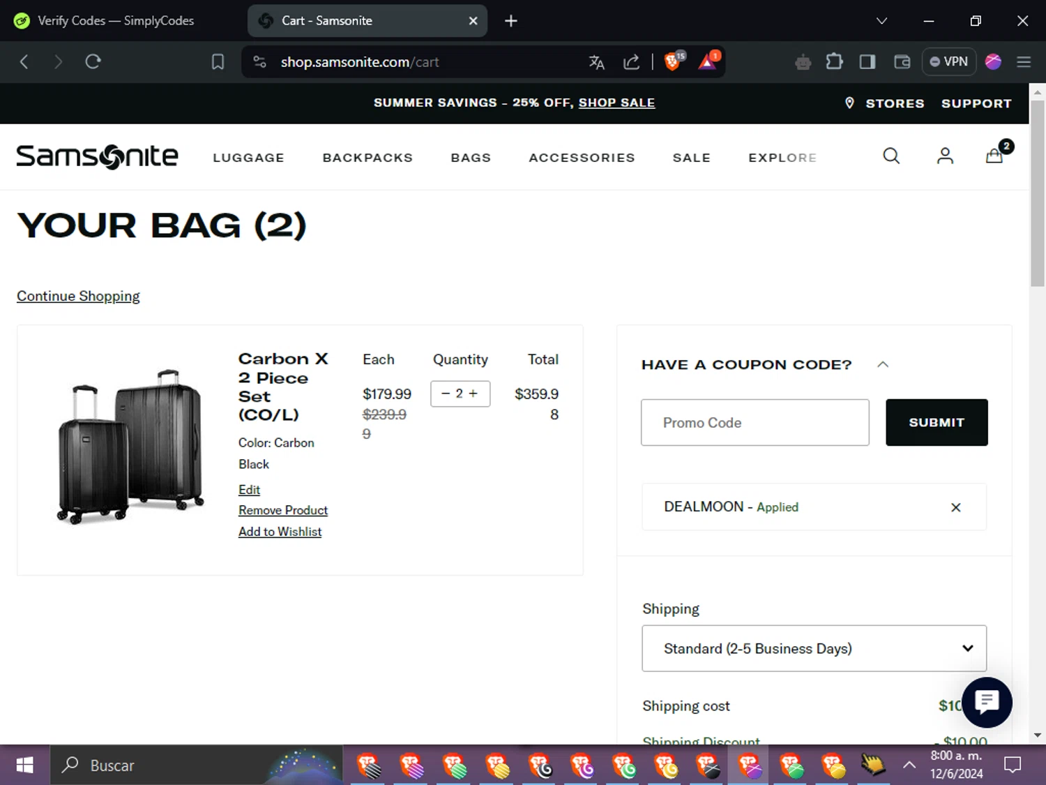Show hidden system tray icons
The image size is (1046, 785).
pos(909,765)
